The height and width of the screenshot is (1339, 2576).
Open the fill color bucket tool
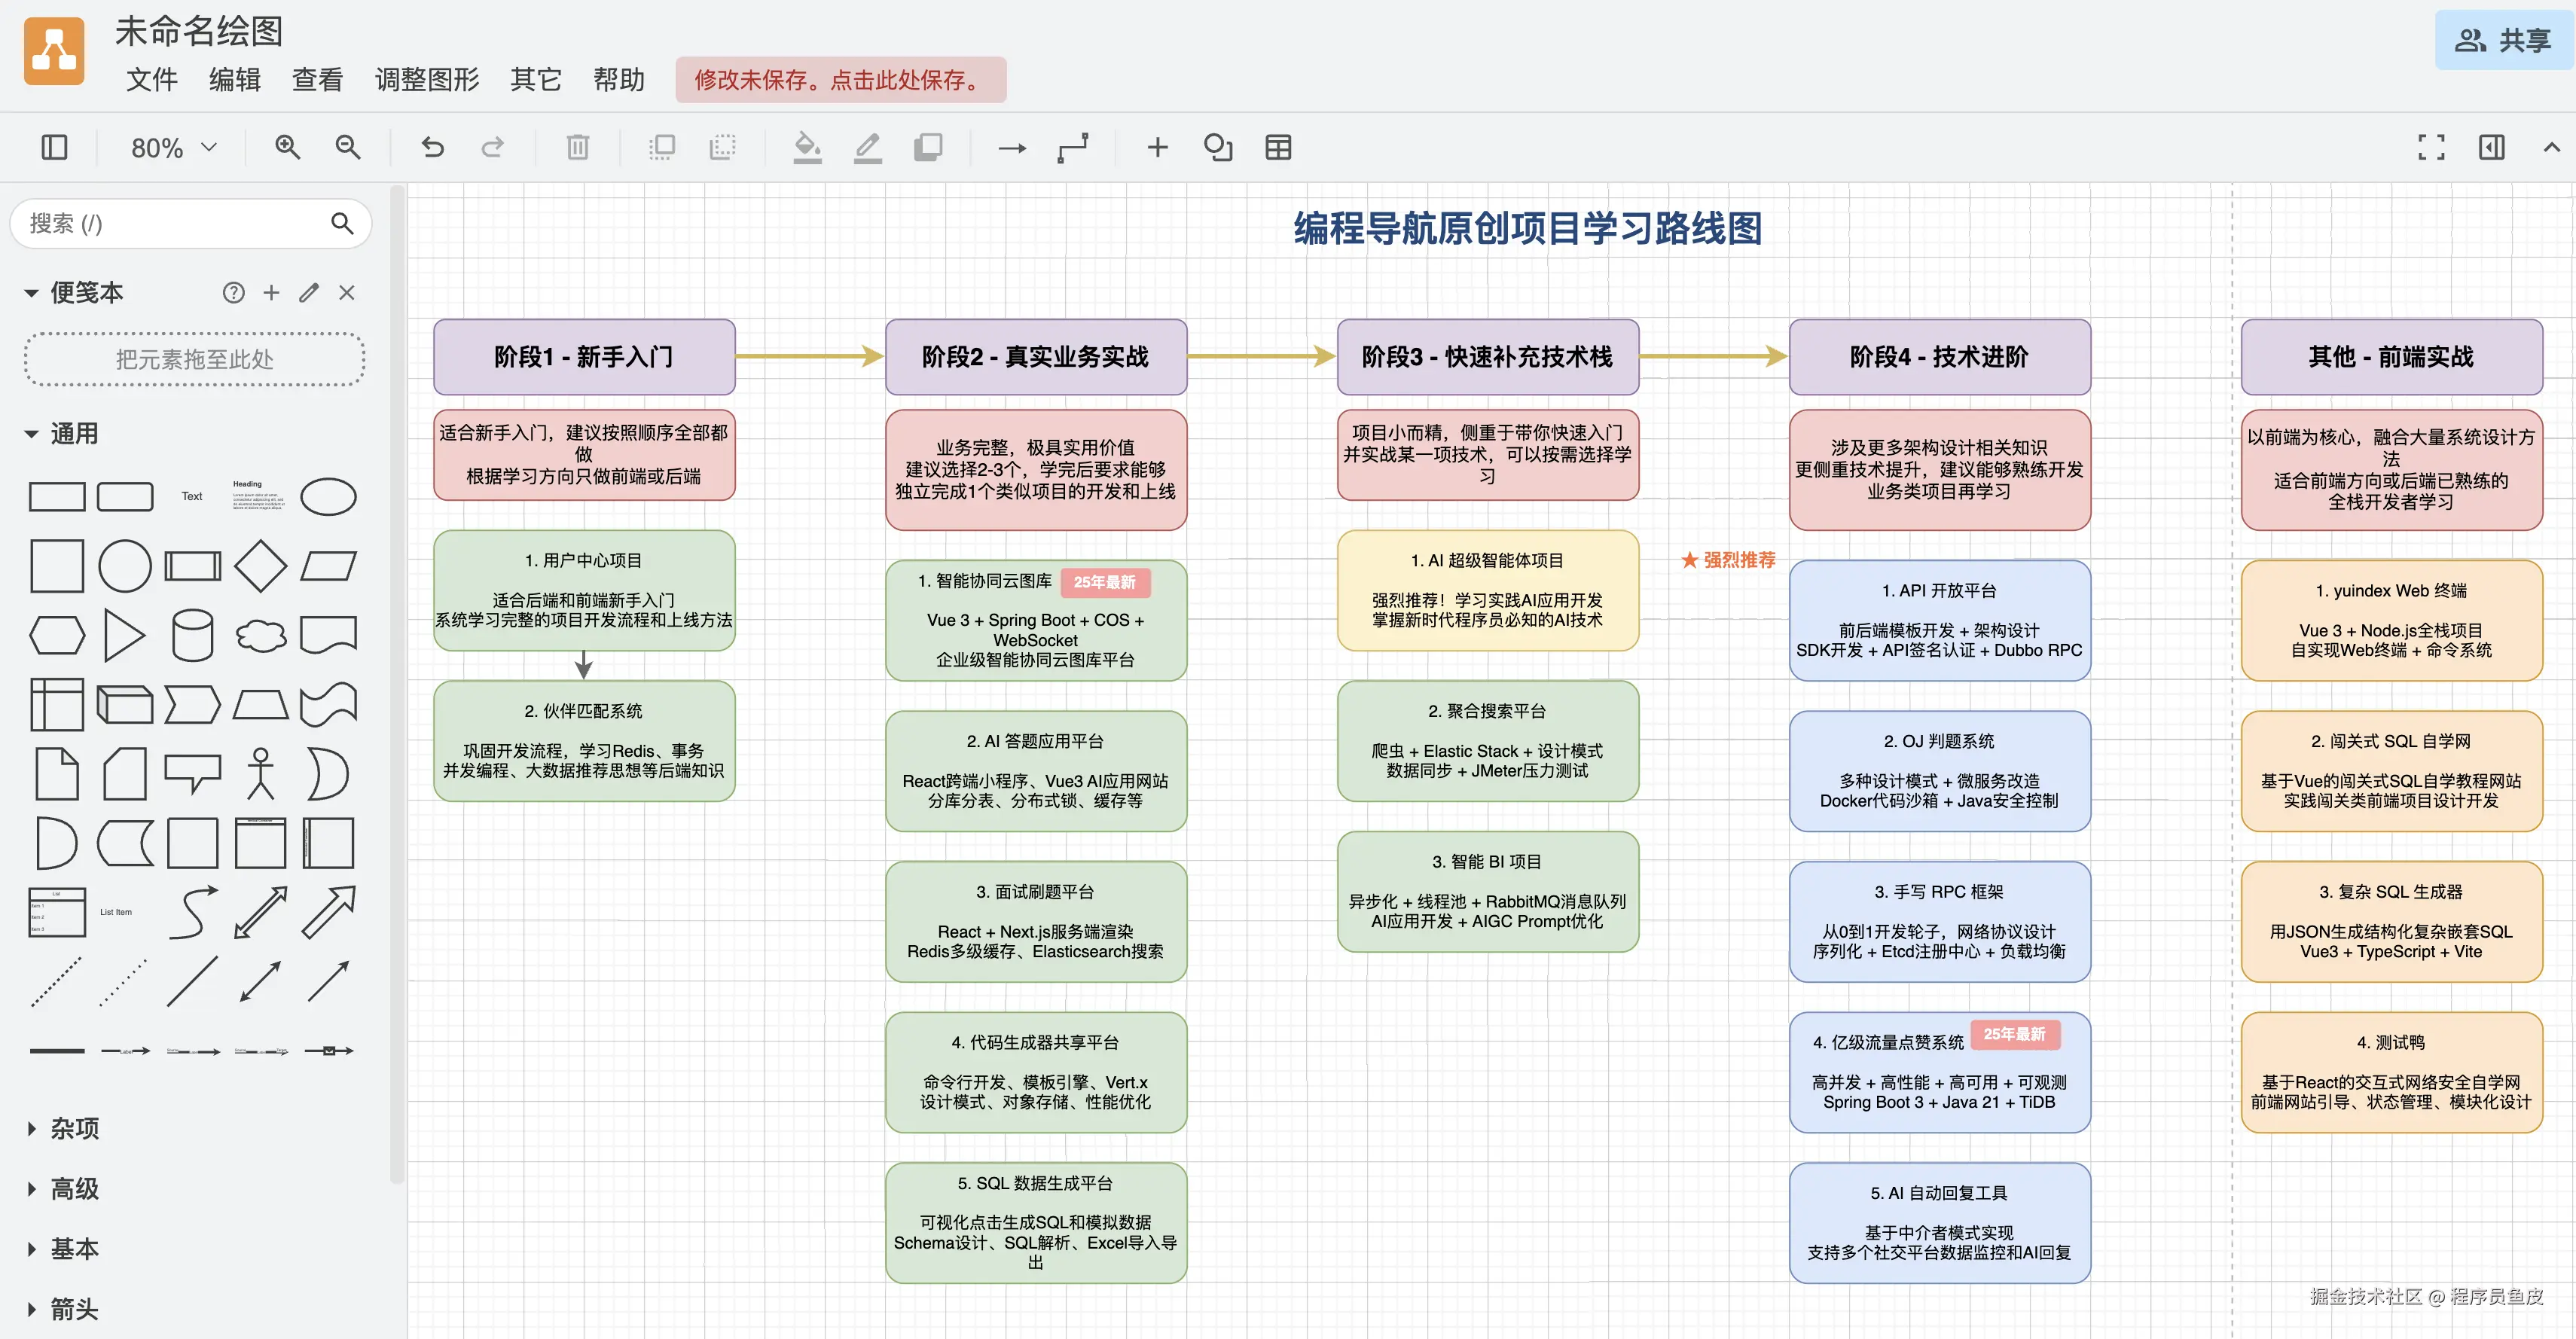pos(806,147)
